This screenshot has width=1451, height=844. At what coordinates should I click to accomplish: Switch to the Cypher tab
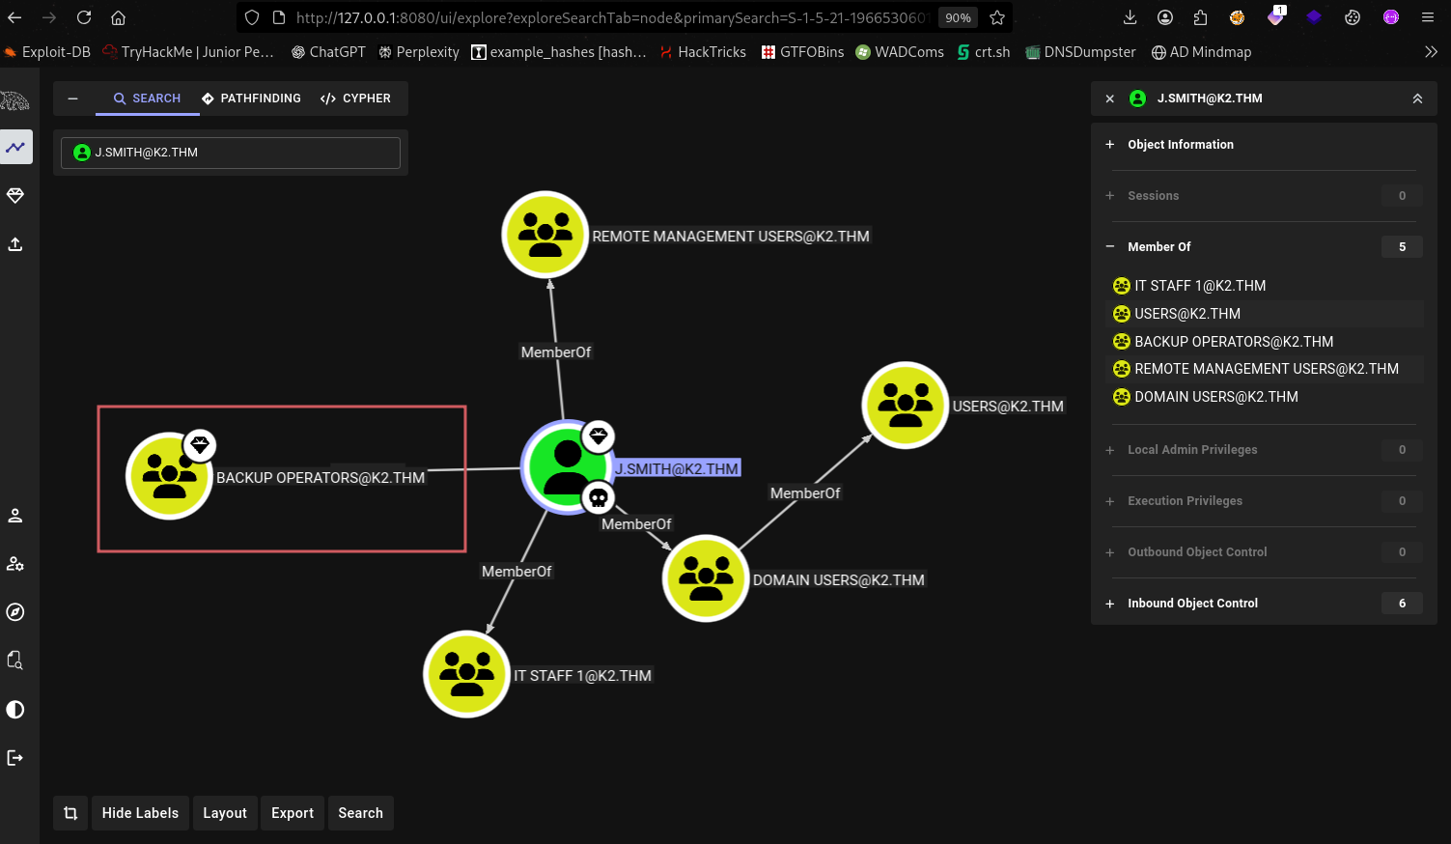[355, 98]
